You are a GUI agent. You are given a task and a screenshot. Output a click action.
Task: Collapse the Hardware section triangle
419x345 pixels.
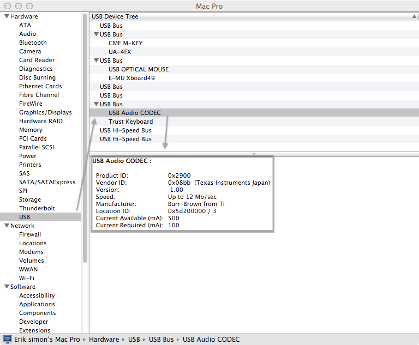pyautogui.click(x=7, y=17)
